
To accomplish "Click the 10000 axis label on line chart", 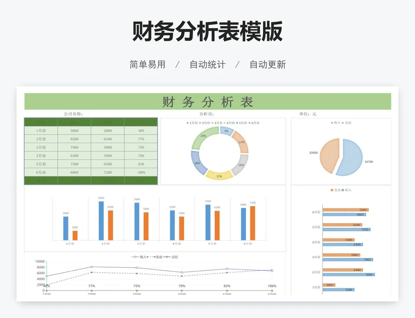I will 40,261.
